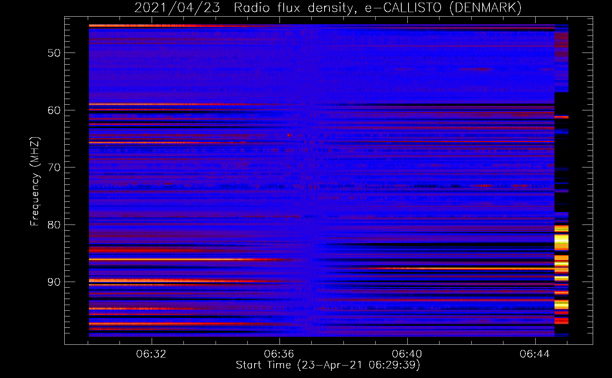Click the plot title mentioning e-CALLISTO (DENMARK)
612x378 pixels.
[328, 8]
